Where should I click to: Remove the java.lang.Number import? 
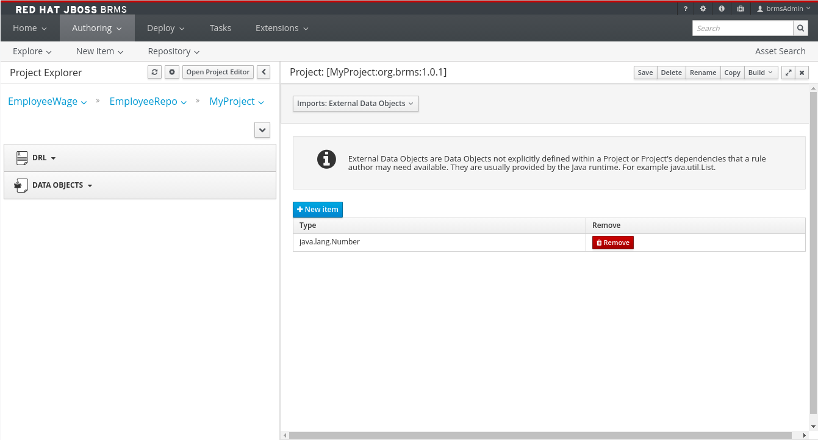point(613,243)
